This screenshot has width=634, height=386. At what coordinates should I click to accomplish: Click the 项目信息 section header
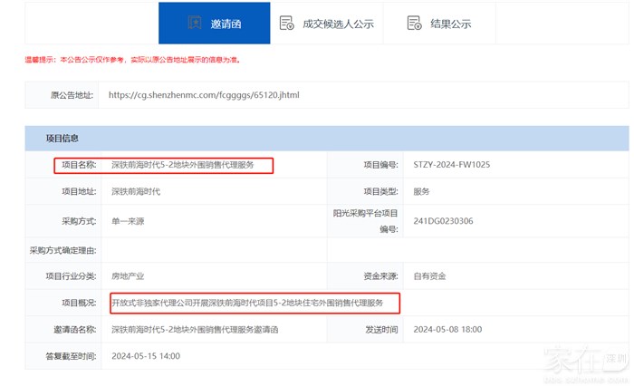62,138
